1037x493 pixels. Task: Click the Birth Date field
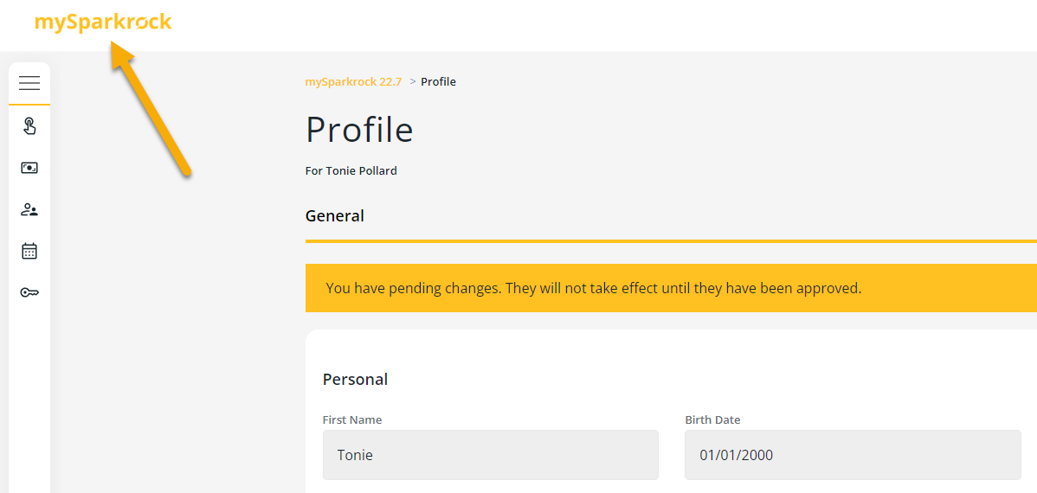tap(853, 455)
